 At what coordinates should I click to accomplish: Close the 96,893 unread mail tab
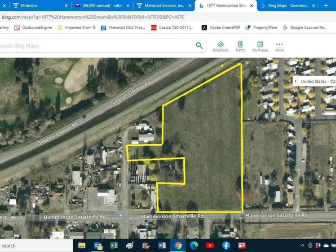tap(128, 6)
